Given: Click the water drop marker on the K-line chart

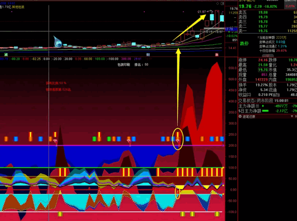Looking at the screenshot, I should [x=58, y=42].
